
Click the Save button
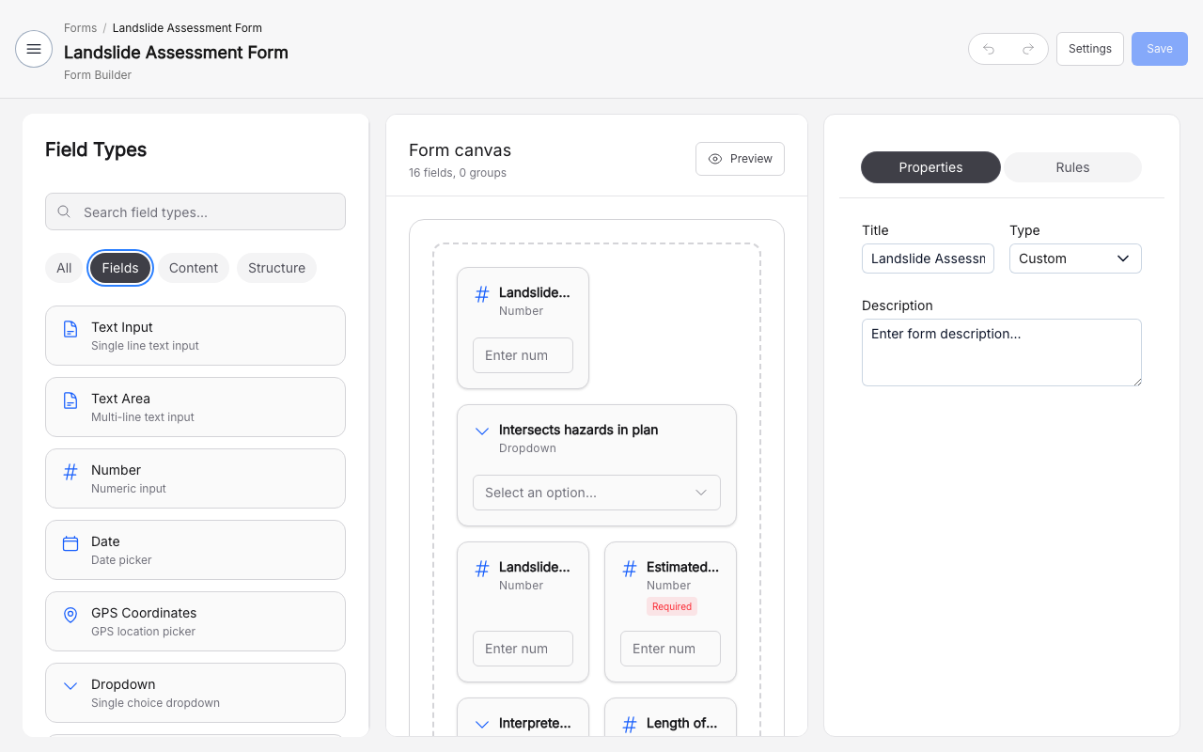coord(1159,49)
